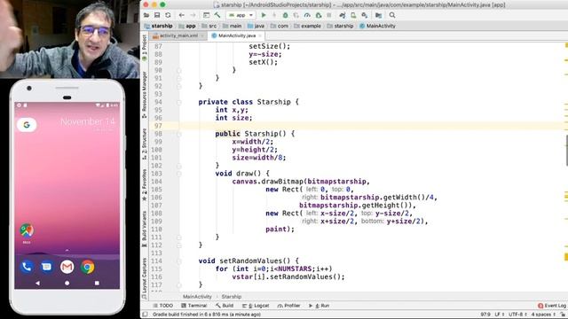This screenshot has width=568, height=319.
Task: Click the java breadcrumb folder
Action: click(256, 26)
